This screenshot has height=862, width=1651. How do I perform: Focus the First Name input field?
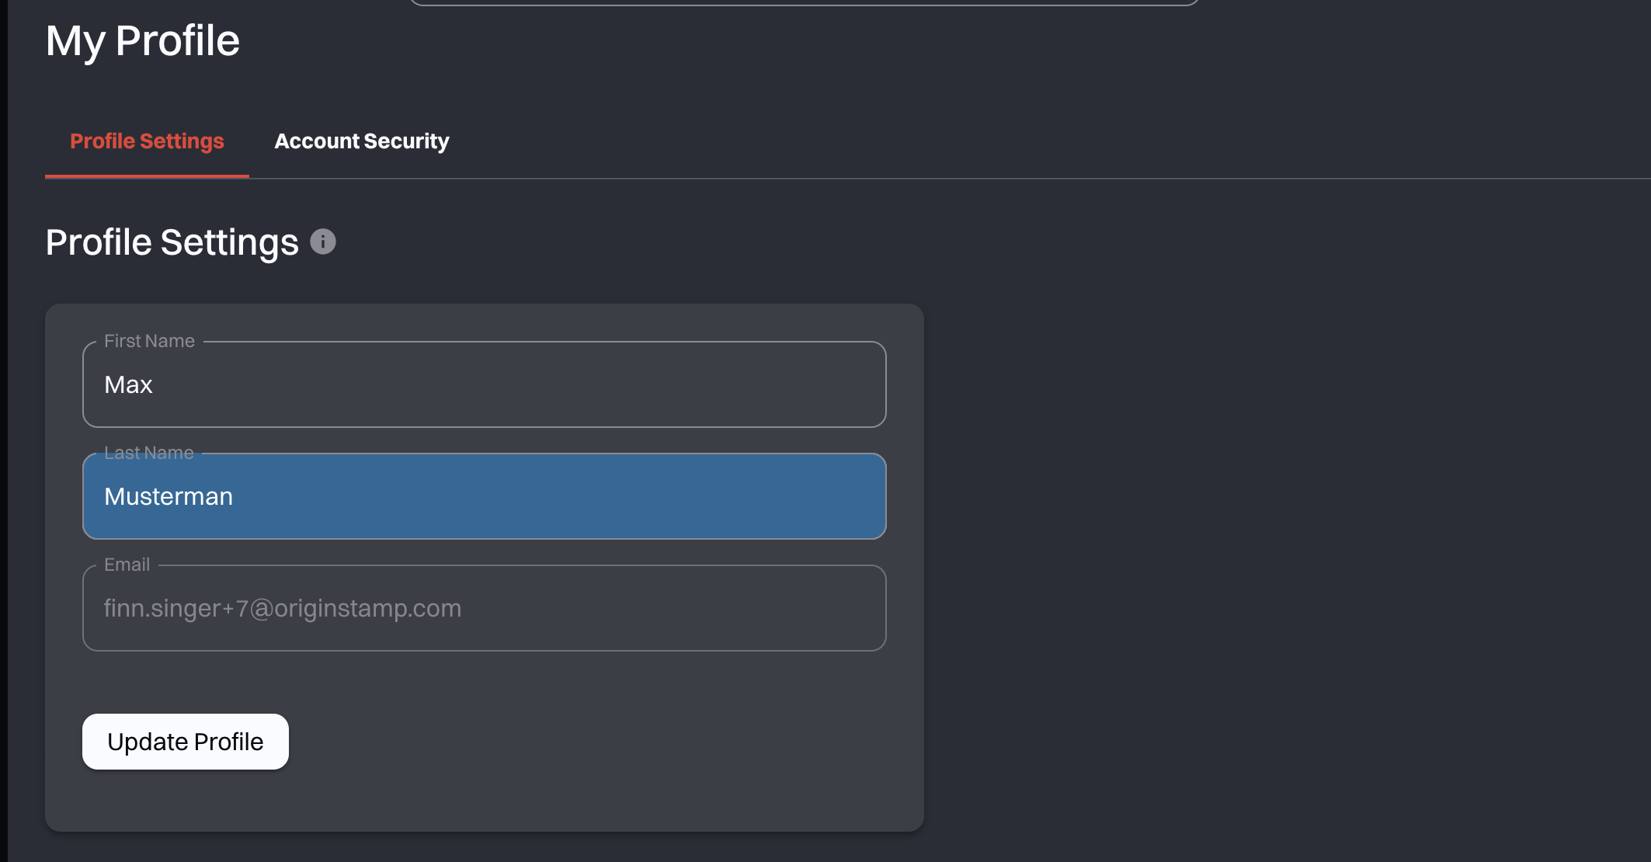(484, 385)
